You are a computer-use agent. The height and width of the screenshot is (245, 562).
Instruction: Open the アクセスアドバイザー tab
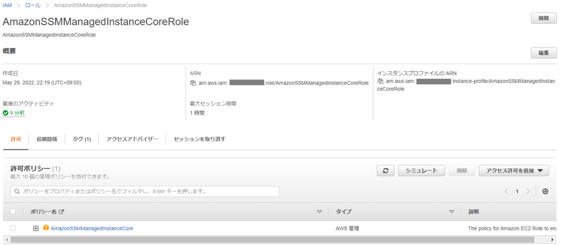(x=132, y=139)
